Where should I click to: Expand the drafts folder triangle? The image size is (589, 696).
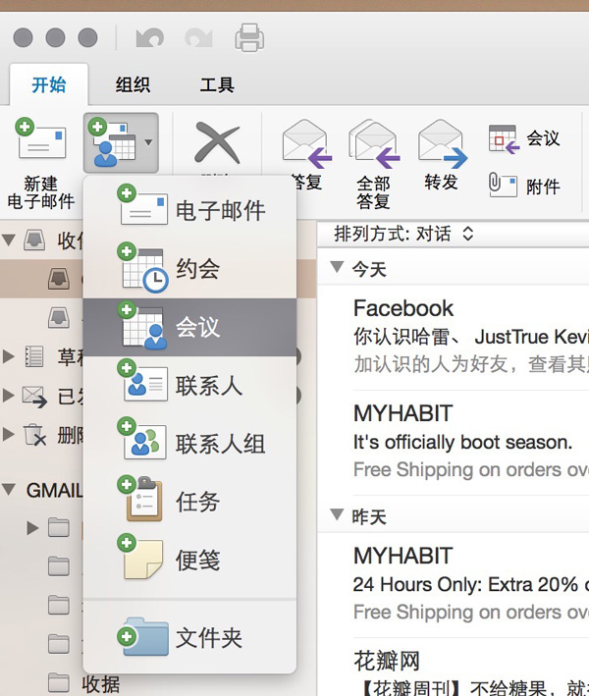(x=8, y=356)
